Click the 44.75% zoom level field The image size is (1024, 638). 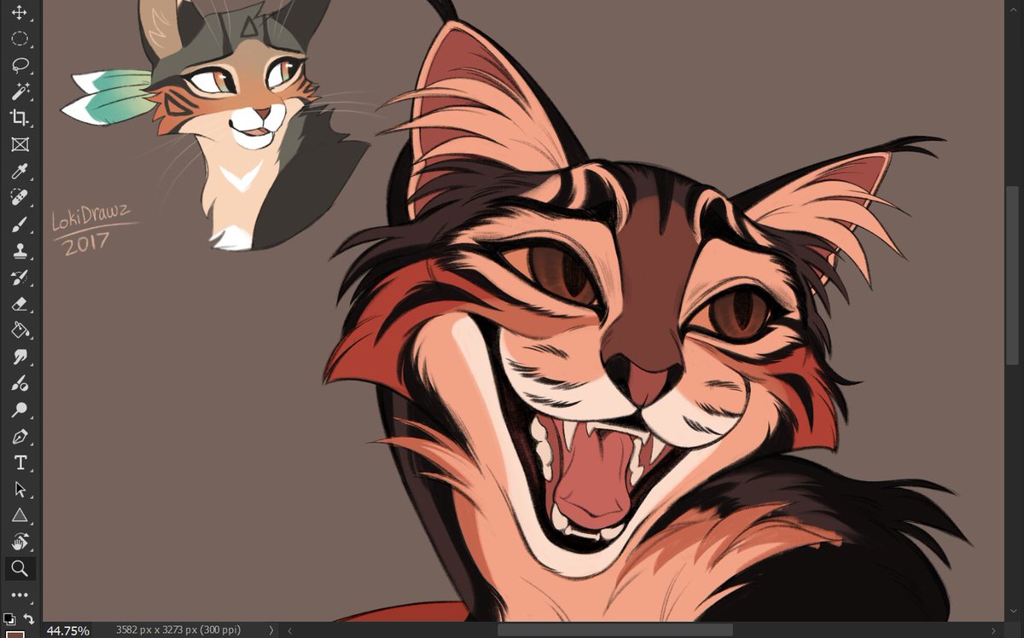tap(68, 630)
